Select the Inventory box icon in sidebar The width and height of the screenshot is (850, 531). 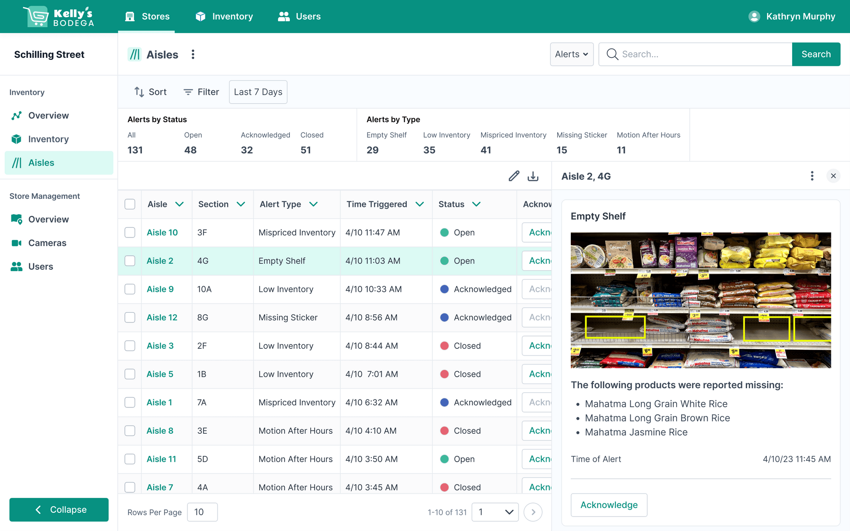(16, 139)
